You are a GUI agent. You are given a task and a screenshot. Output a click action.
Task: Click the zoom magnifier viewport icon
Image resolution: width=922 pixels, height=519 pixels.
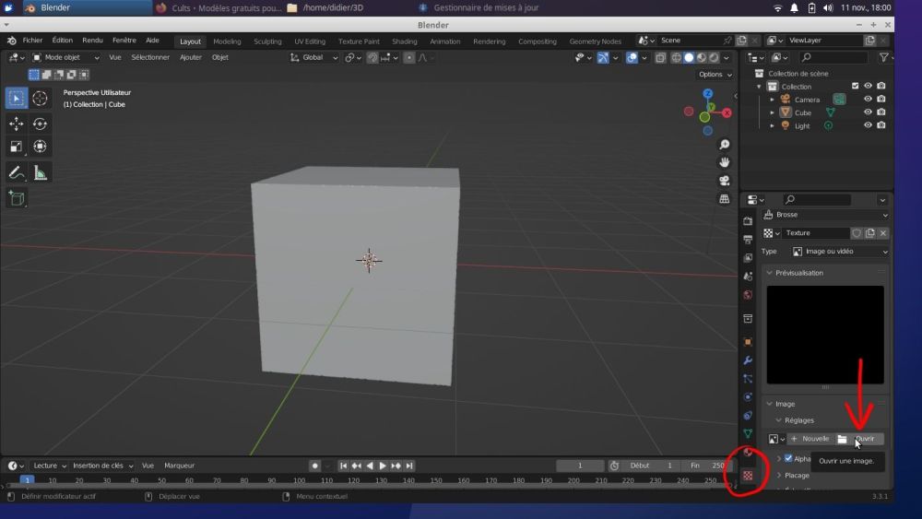[x=725, y=145]
